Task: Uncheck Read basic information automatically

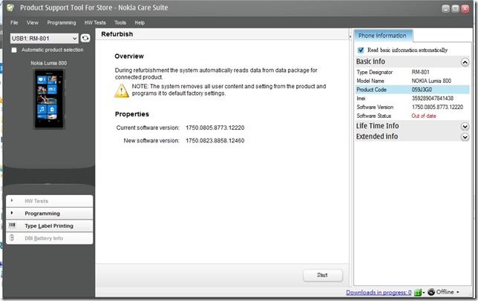Action: (x=361, y=50)
